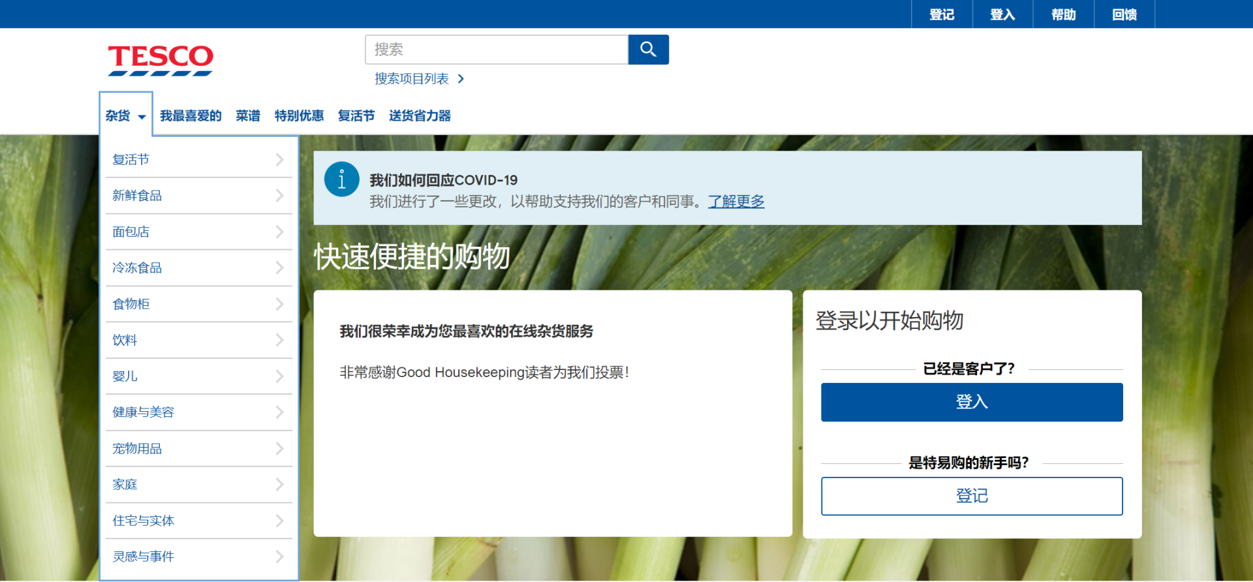Image resolution: width=1253 pixels, height=582 pixels.
Task: Follow the 了解更多 link
Action: coord(736,202)
